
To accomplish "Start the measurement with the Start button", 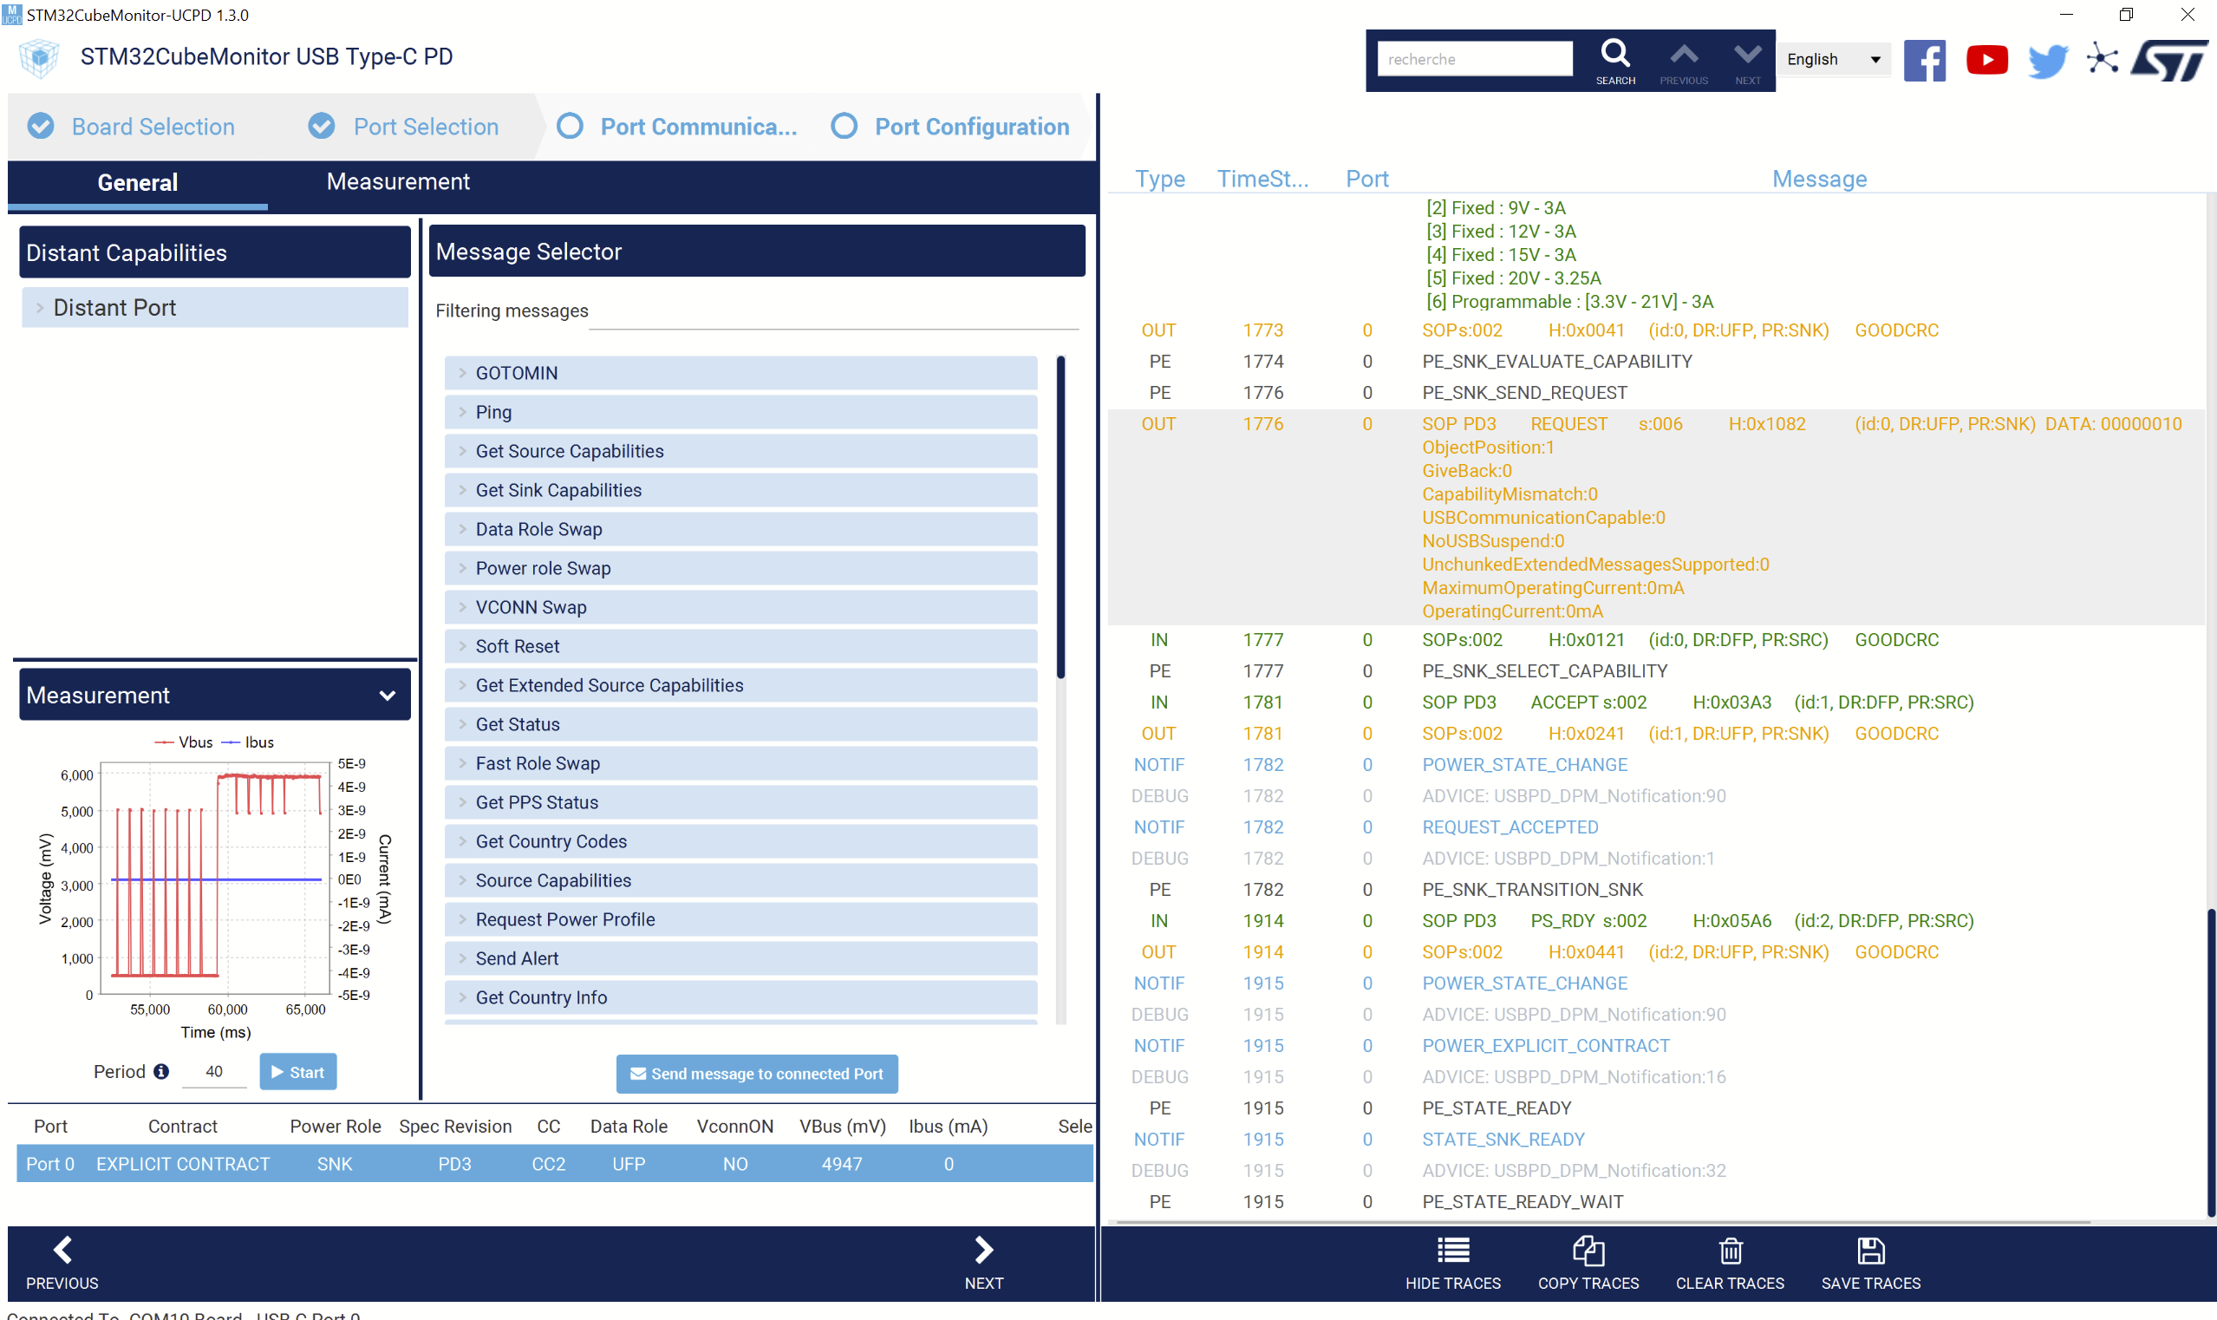I will click(298, 1072).
